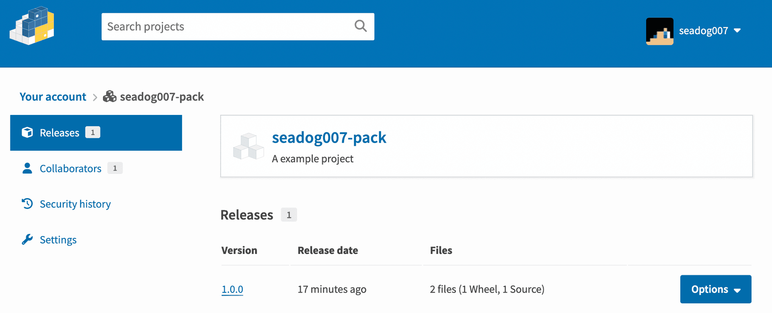
Task: Click the seadog007 user avatar
Action: click(659, 31)
